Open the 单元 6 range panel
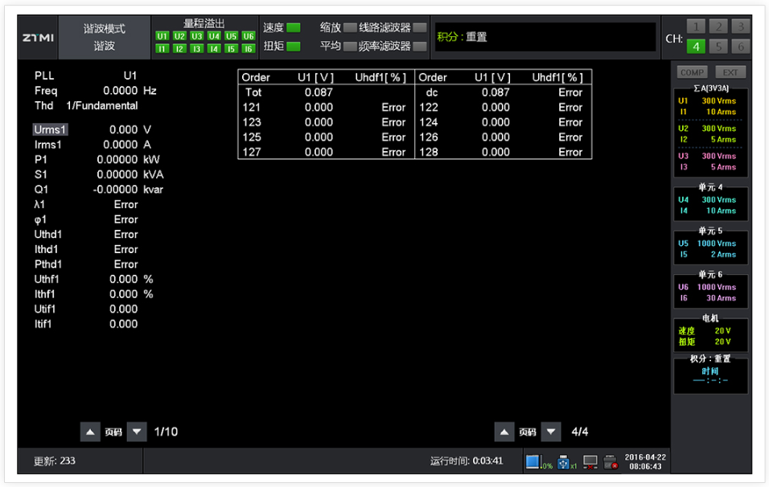The image size is (769, 487). click(x=711, y=292)
